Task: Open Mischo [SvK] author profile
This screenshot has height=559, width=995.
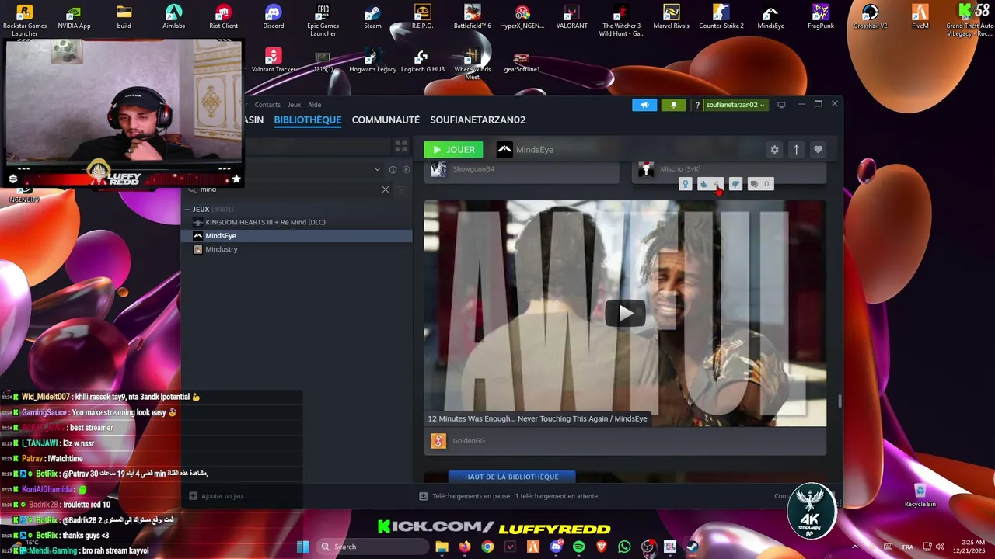Action: click(x=680, y=169)
